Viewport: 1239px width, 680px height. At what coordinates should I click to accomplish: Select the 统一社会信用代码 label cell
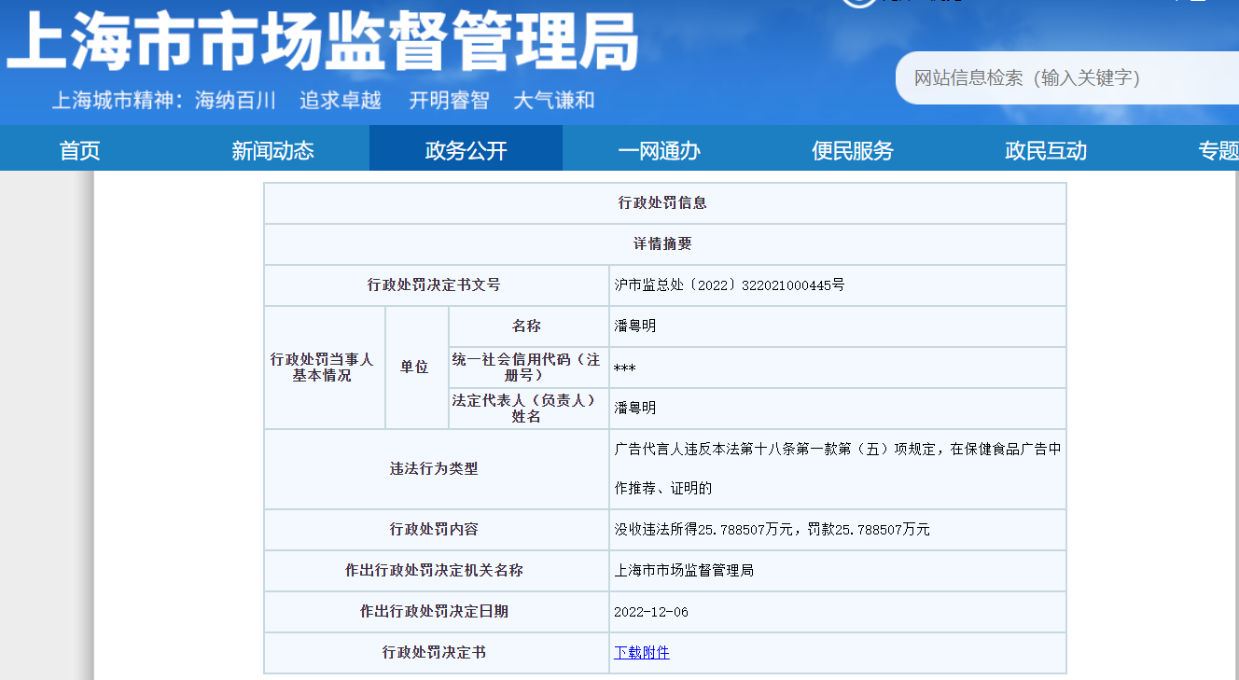tap(528, 367)
